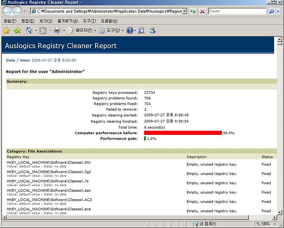Image resolution: width=284 pixels, height=228 pixels.
Task: Open the Favorites Center star icon
Action: point(6,31)
